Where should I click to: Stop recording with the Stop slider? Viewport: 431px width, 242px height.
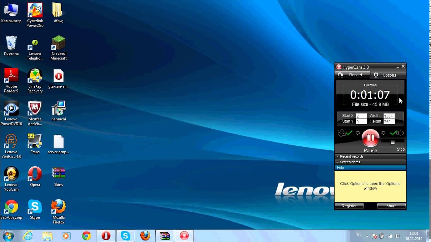tap(392, 143)
